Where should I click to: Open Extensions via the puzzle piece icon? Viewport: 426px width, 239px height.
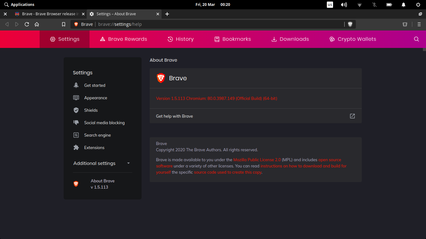(x=76, y=148)
